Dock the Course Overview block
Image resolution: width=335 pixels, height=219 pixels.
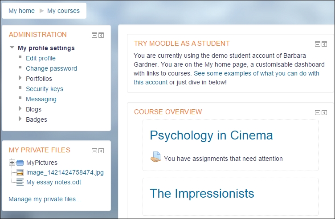pos(324,112)
